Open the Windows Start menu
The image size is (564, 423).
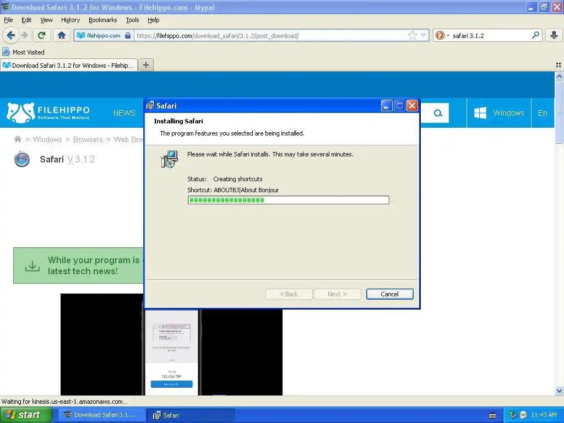point(26,415)
